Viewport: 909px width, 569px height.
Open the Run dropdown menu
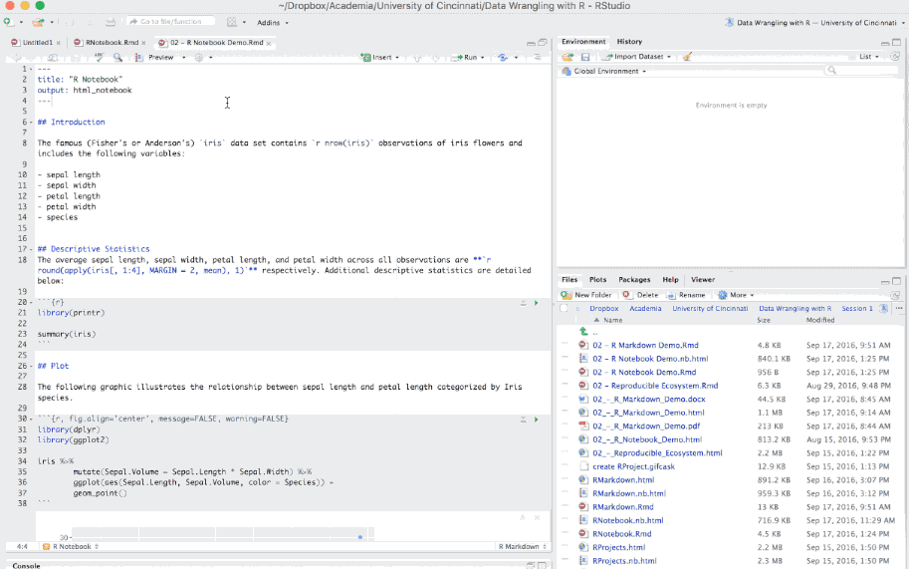(482, 58)
